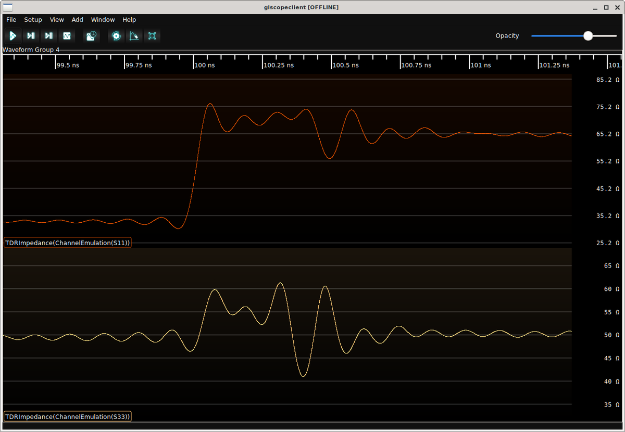Viewport: 625px width, 432px height.
Task: Click the clear persistence eraser icon
Action: tap(134, 36)
